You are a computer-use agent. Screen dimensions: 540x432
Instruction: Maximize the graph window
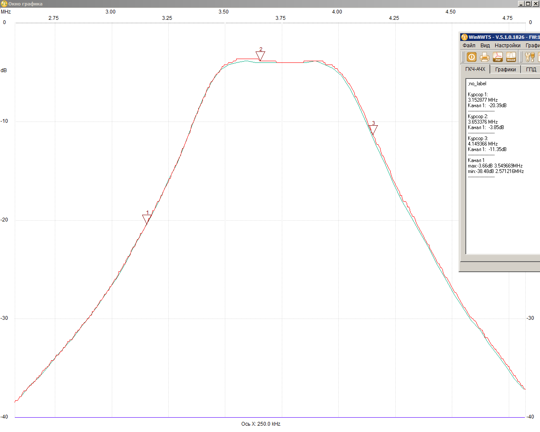[x=528, y=4]
